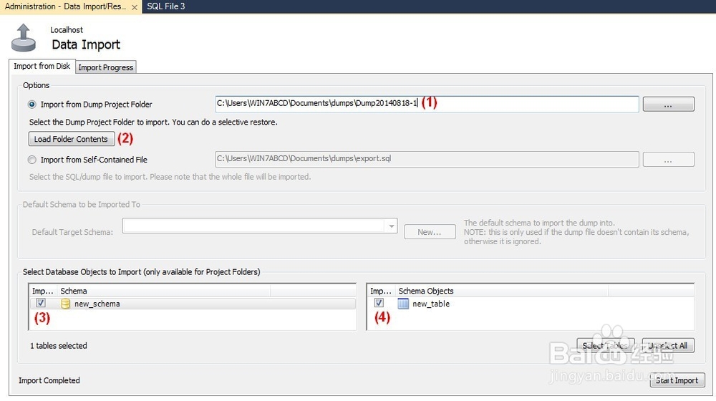This screenshot has height=401, width=716.
Task: Click the Data Import upload icon
Action: tap(24, 37)
